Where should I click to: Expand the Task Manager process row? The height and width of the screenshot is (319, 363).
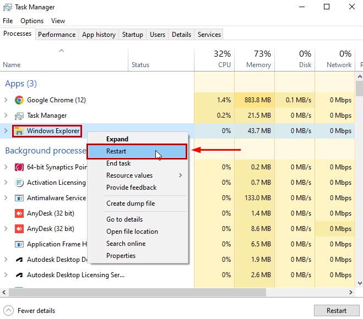tap(6, 115)
